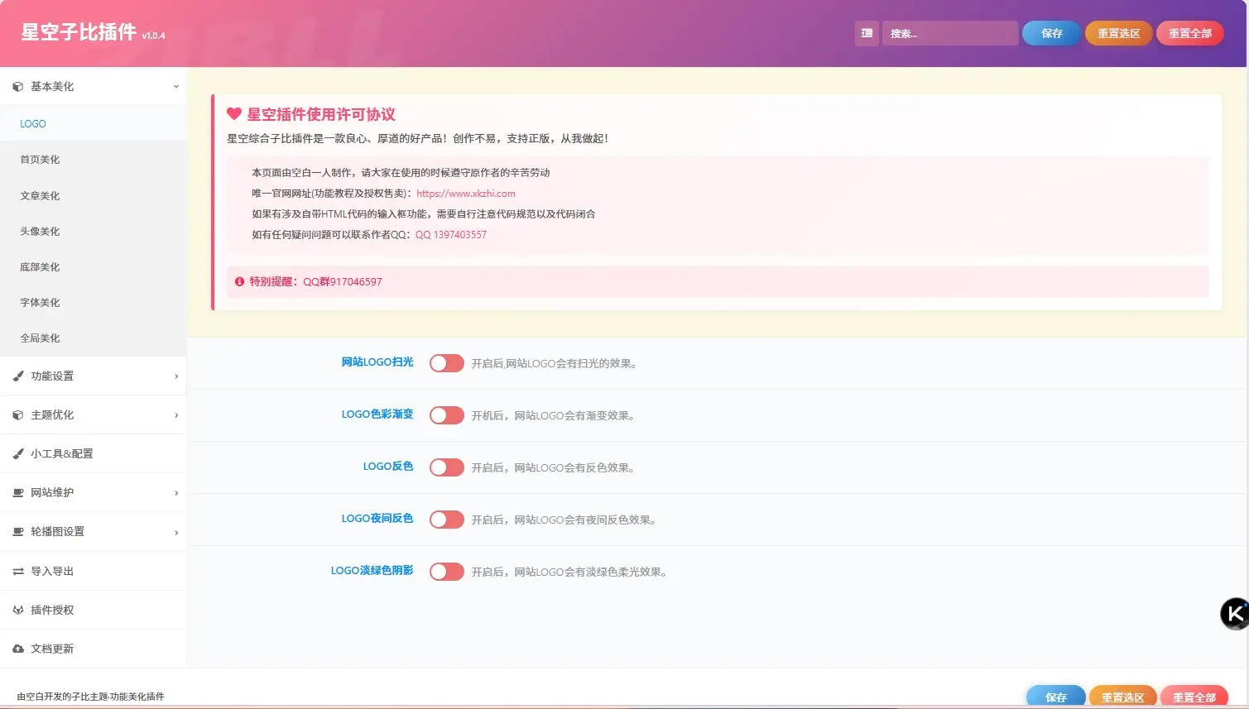The image size is (1249, 709).
Task: Expand the 轮播图设置 section arrow
Action: coord(175,532)
